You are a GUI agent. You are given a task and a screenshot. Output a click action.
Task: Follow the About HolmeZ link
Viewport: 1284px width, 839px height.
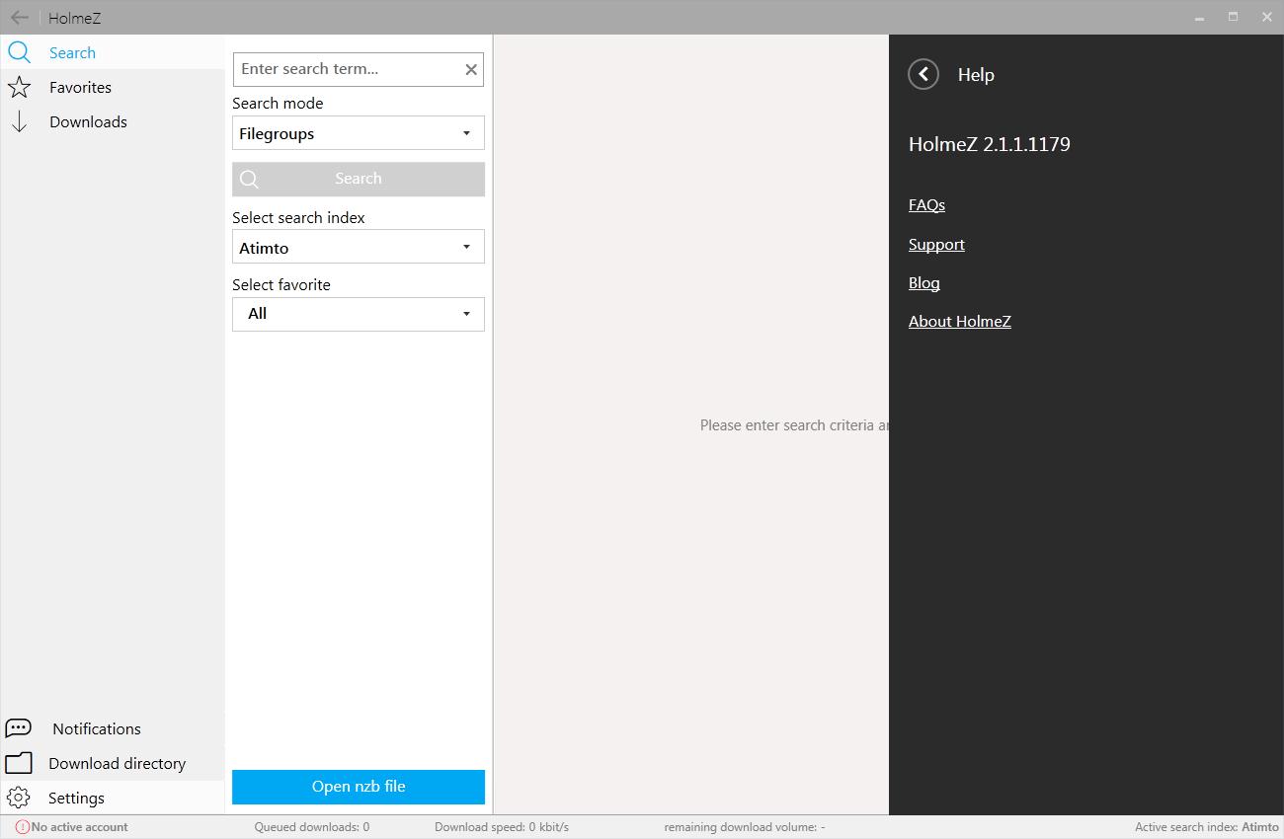[x=959, y=322]
